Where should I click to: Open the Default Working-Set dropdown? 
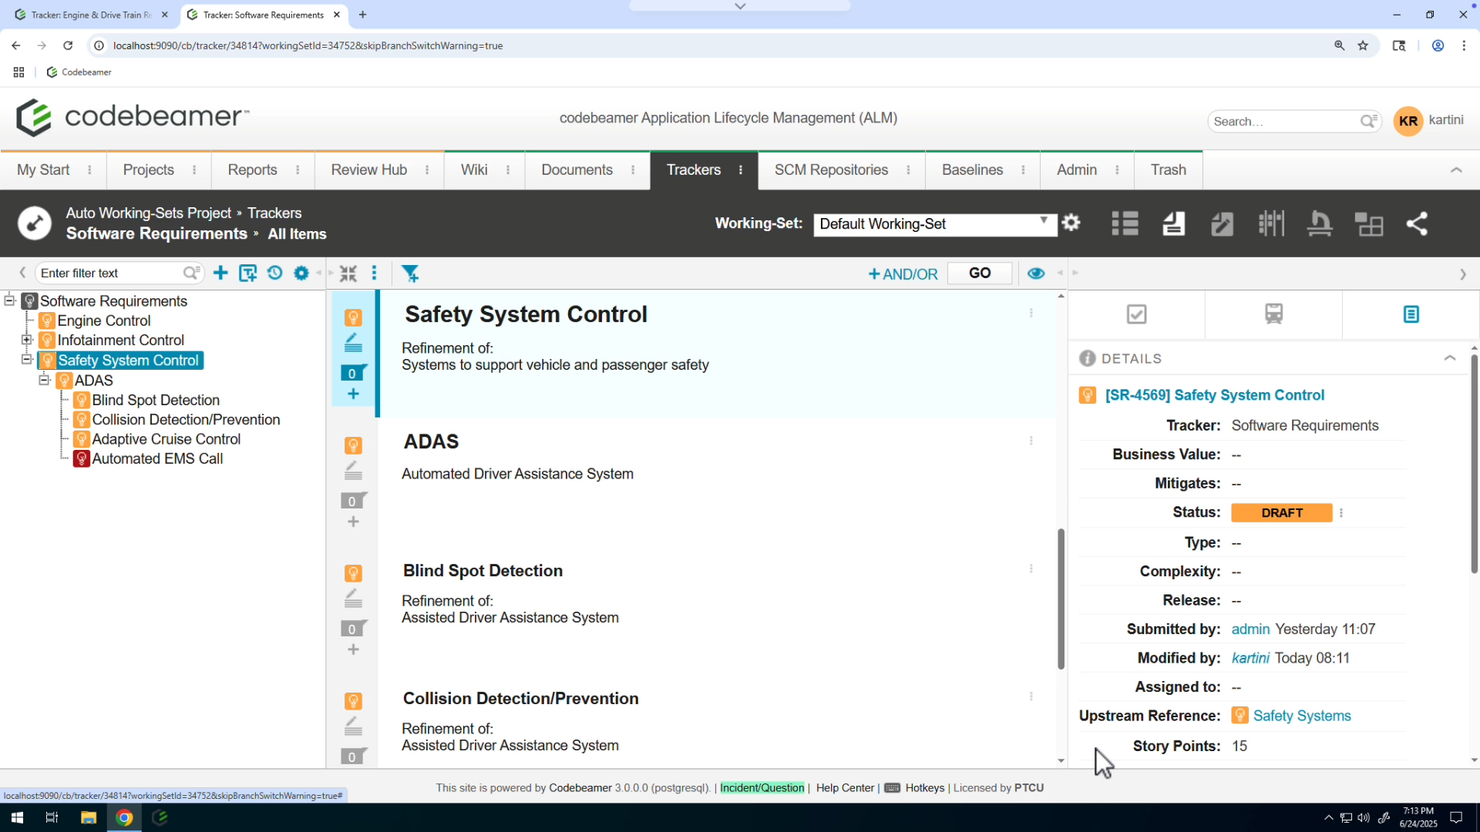[933, 224]
